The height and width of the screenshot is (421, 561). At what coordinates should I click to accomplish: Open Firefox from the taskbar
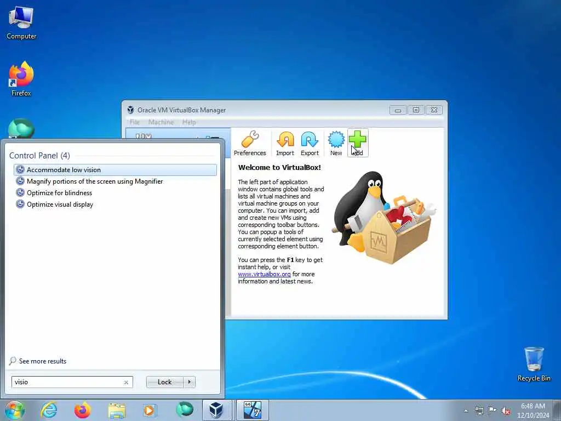coord(83,410)
